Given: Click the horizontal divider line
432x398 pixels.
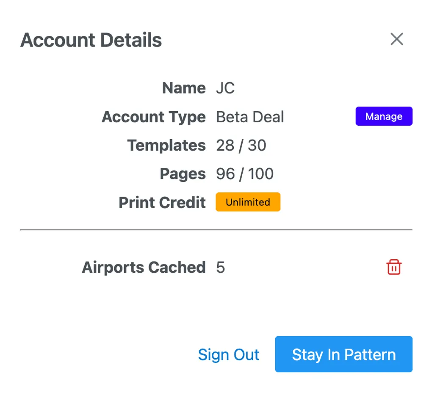Looking at the screenshot, I should (x=216, y=230).
